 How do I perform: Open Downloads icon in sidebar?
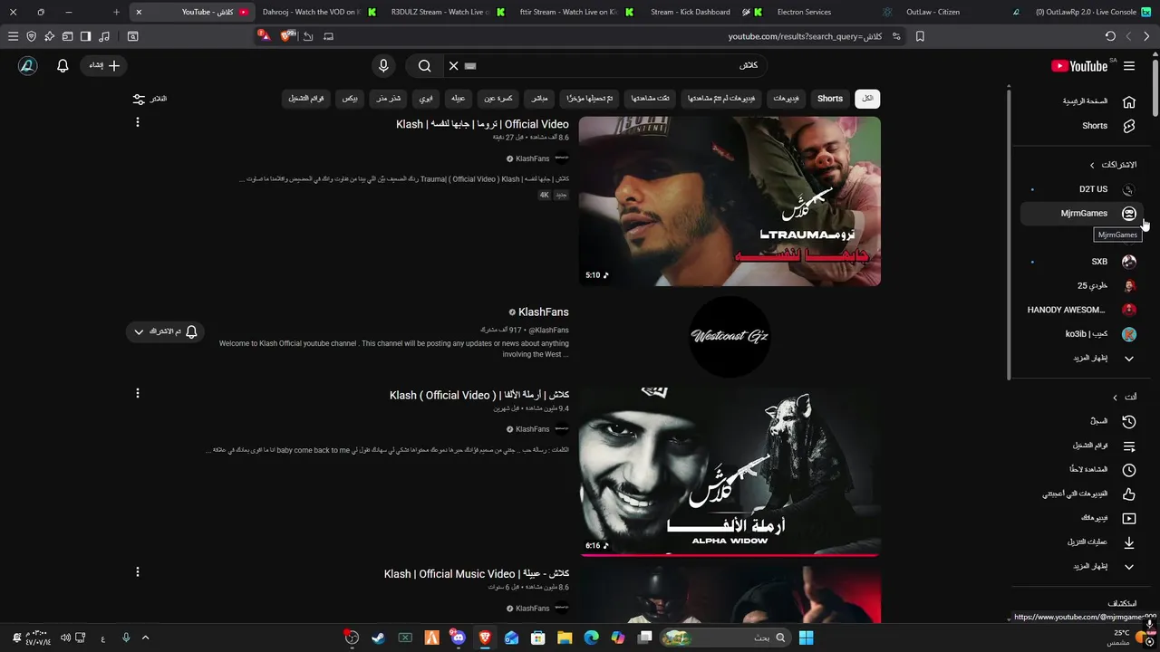(x=1129, y=542)
